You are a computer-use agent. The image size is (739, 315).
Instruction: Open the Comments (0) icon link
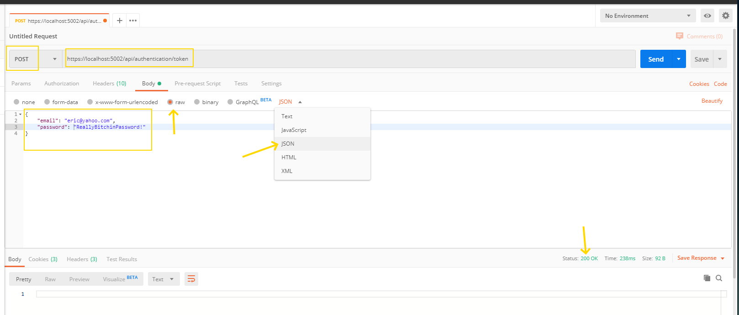699,36
